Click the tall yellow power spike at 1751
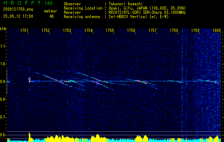224x142 pixels. [30, 137]
